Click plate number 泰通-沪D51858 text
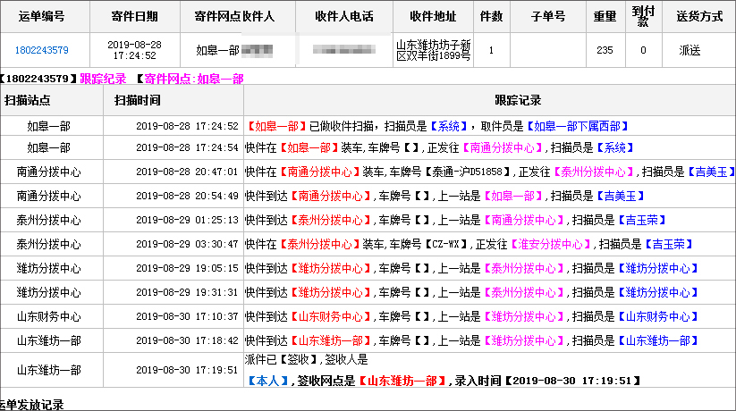Image resolution: width=736 pixels, height=411 pixels. point(467,172)
